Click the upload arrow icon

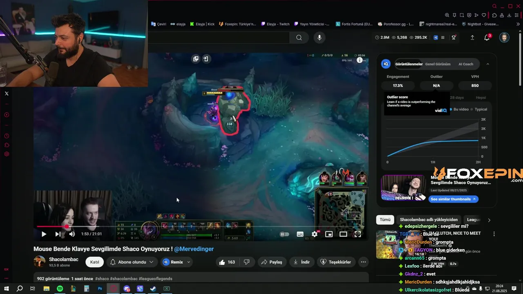coord(472,38)
